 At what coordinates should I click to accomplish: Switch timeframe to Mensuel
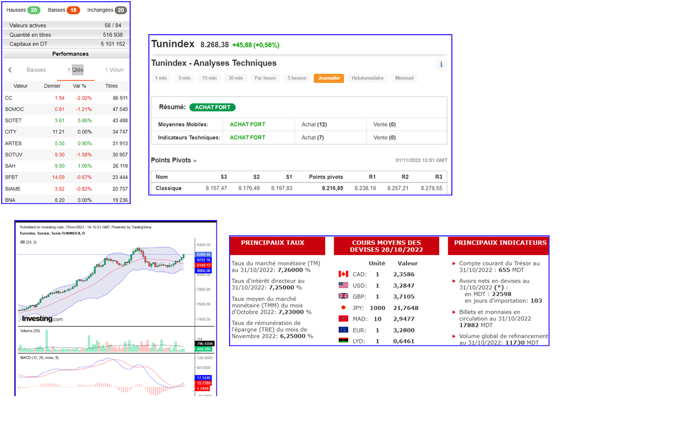point(404,78)
